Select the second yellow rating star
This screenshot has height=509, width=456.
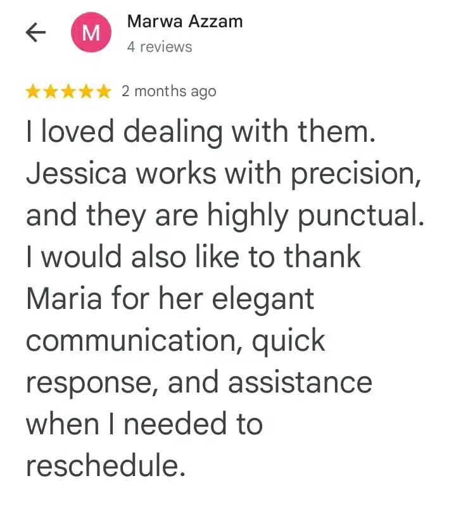tap(50, 91)
